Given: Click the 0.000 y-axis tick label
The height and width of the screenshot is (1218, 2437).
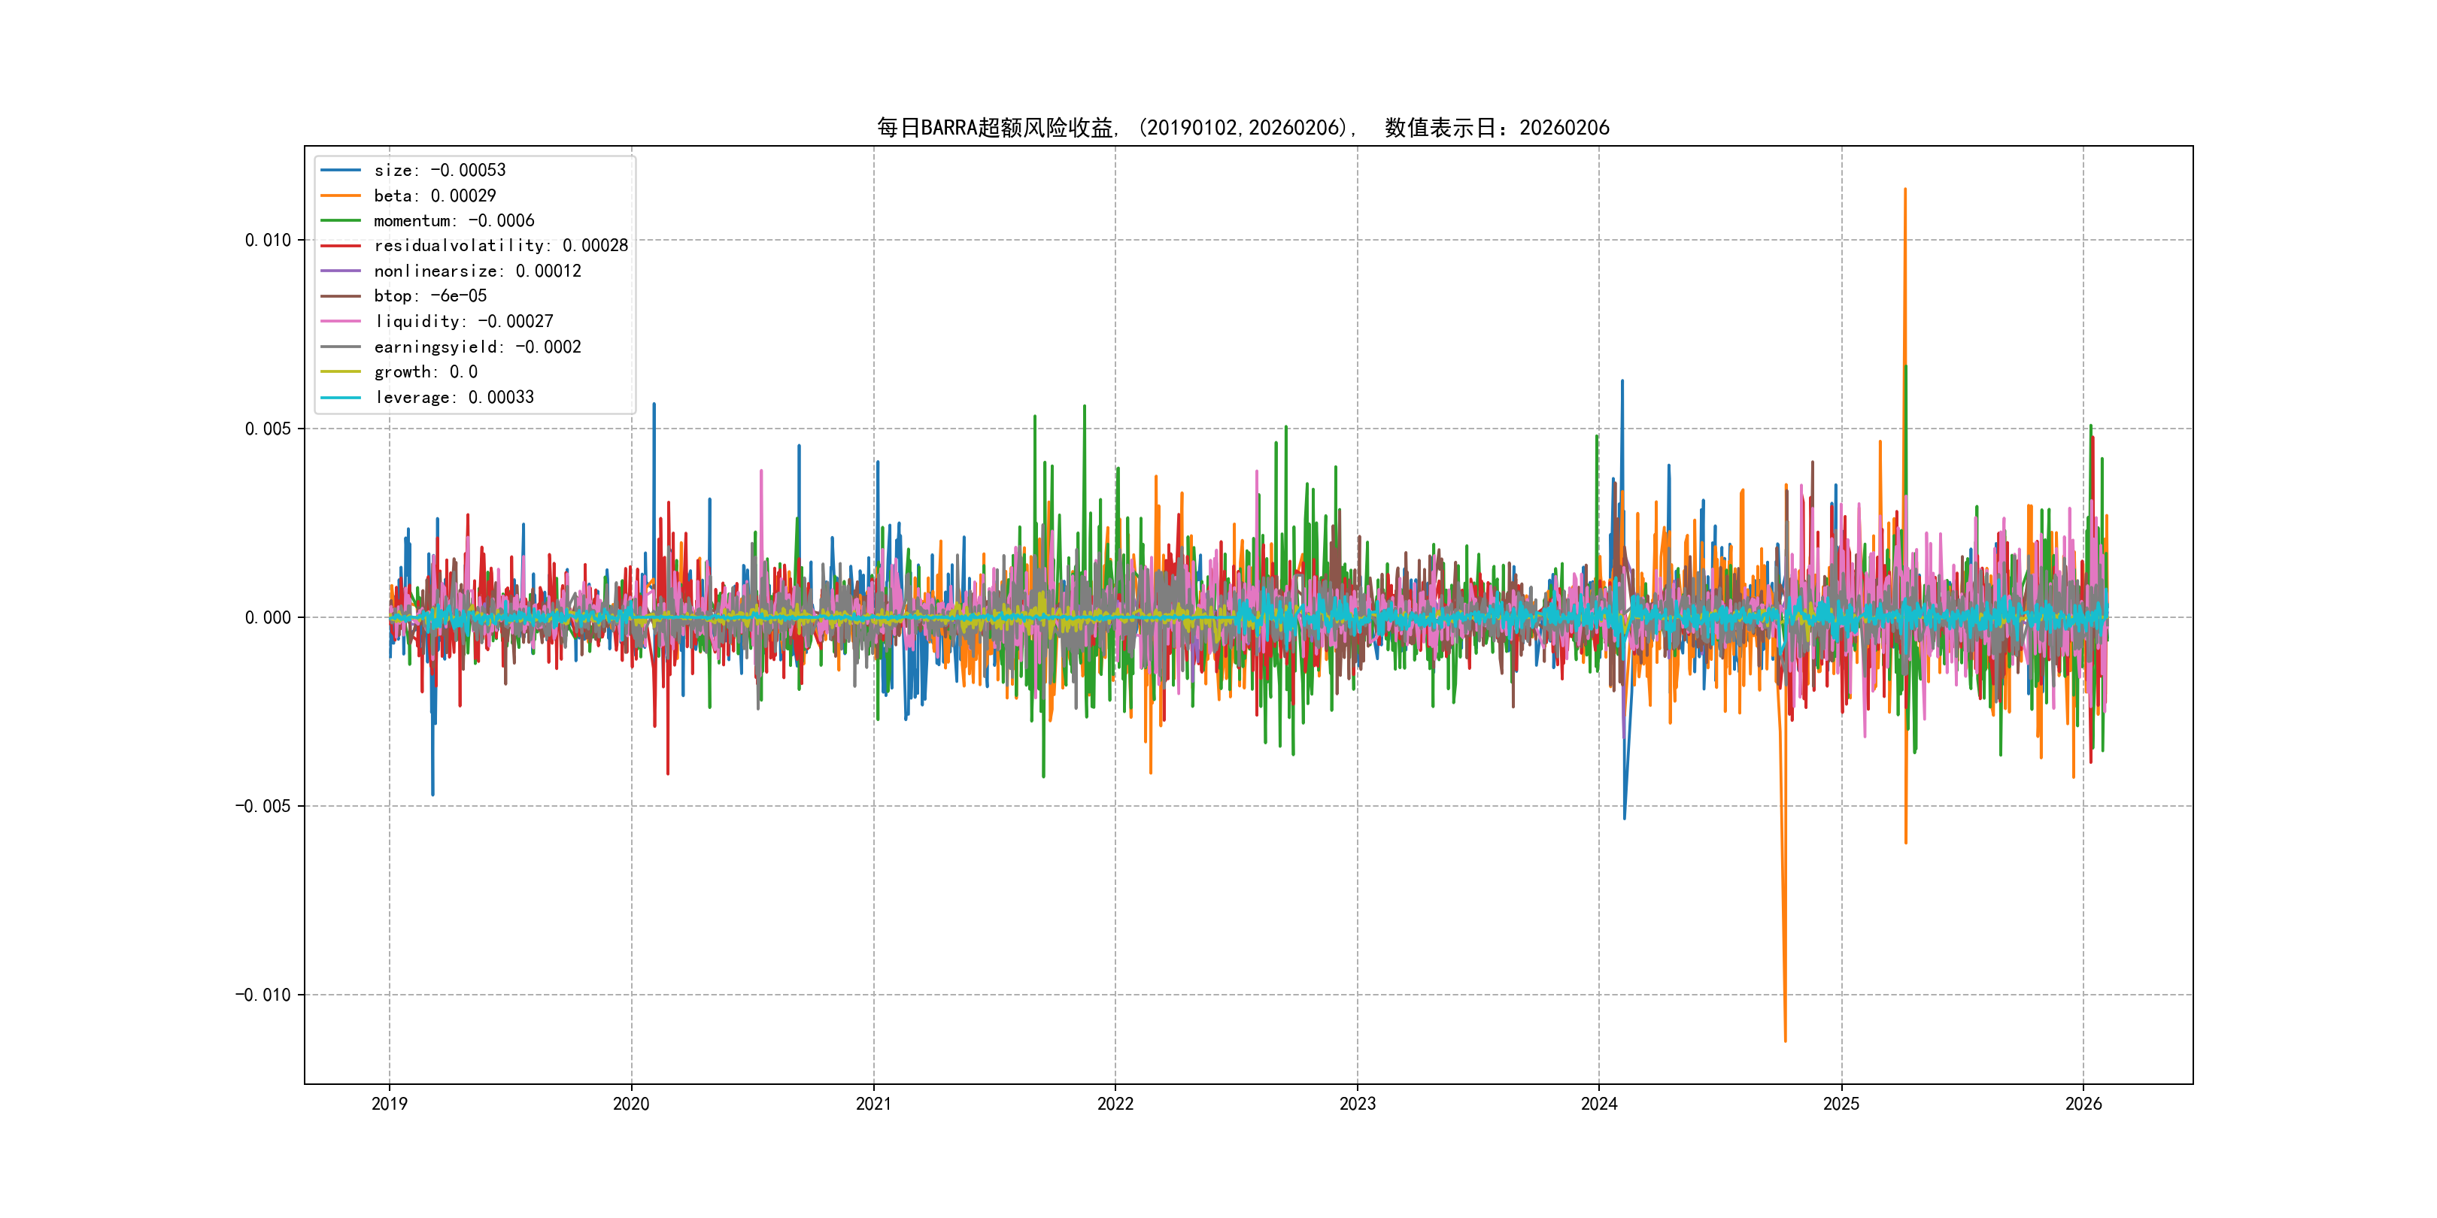Looking at the screenshot, I should pyautogui.click(x=268, y=617).
